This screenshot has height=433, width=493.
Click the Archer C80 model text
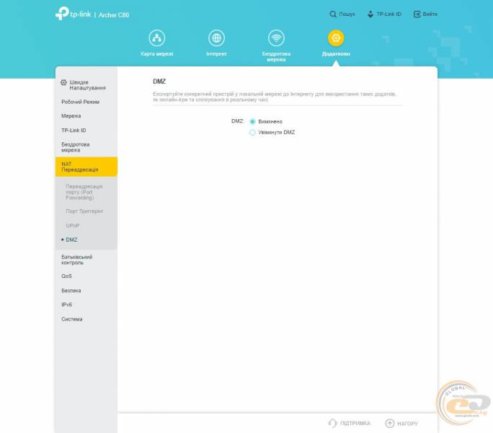[114, 15]
